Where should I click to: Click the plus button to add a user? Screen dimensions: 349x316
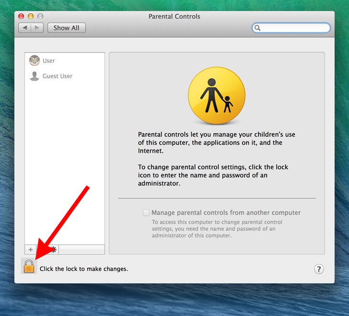point(31,249)
